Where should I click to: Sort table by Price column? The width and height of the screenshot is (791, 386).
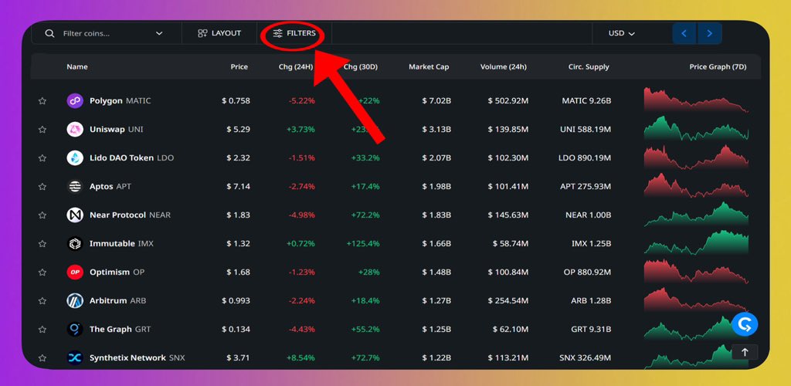click(x=239, y=66)
